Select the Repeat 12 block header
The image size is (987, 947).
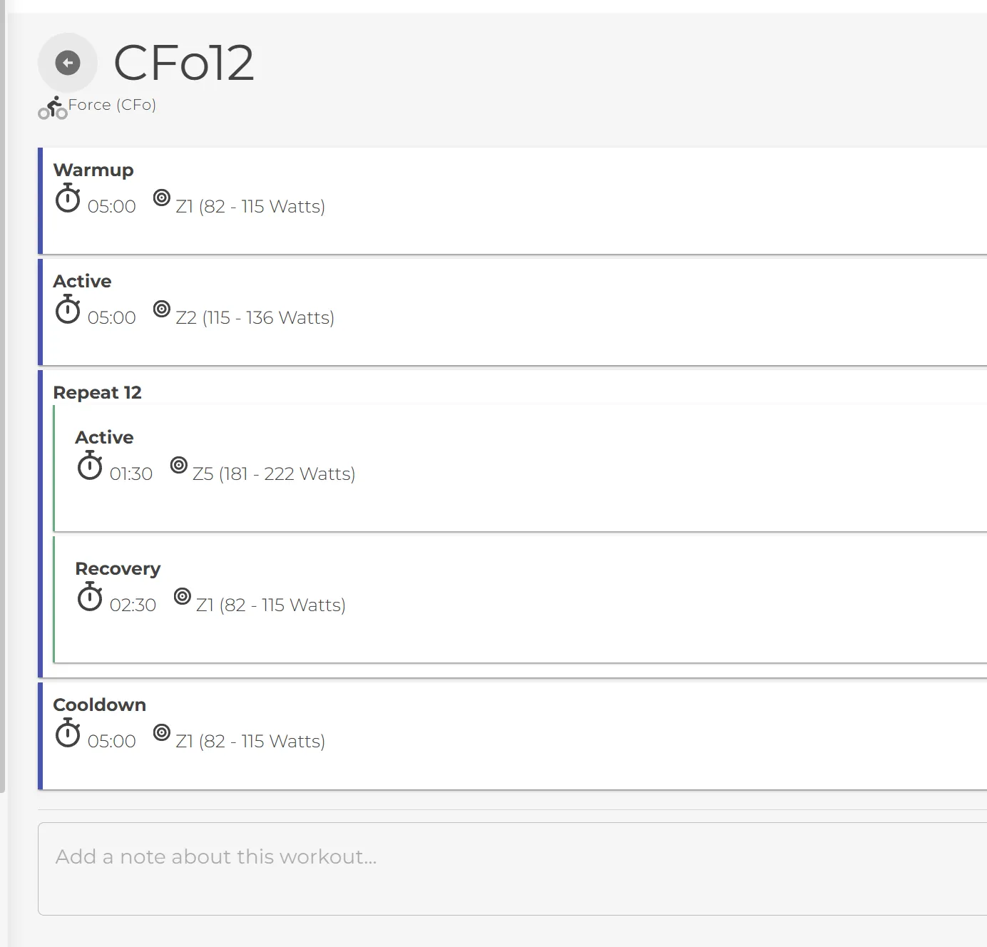pos(98,392)
